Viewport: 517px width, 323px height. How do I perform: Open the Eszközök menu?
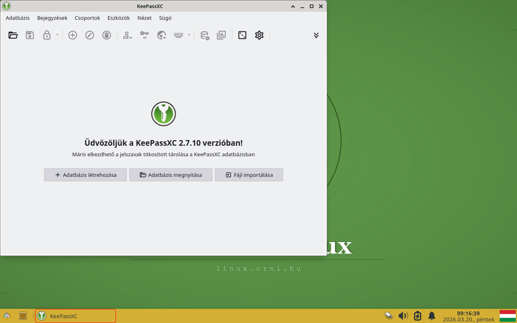coord(119,18)
